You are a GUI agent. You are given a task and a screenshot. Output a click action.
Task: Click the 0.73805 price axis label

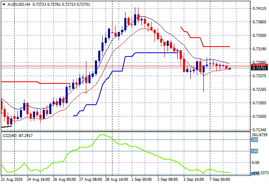tap(259, 22)
